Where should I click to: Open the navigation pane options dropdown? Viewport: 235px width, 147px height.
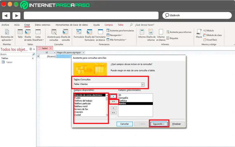click(x=31, y=49)
